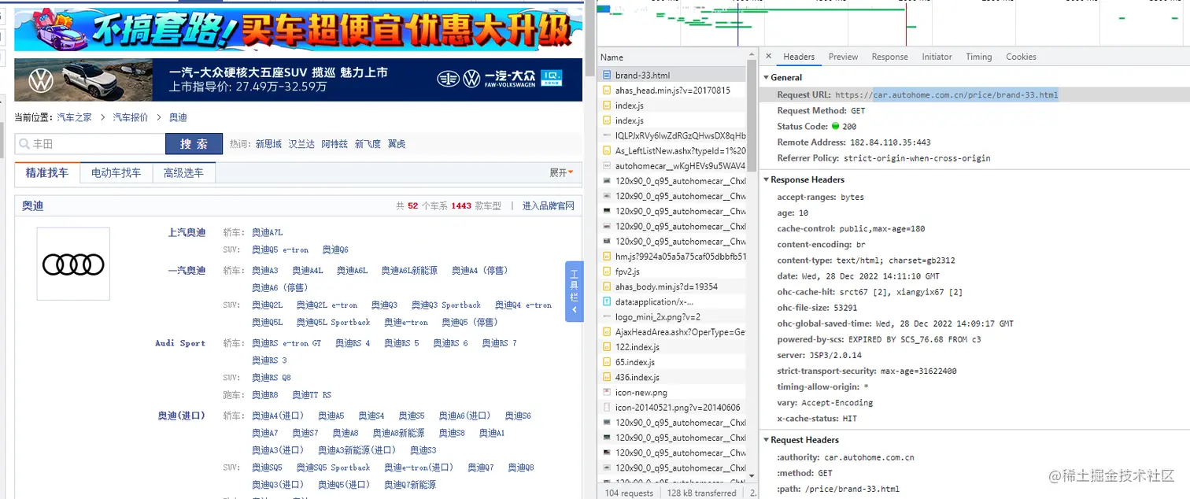Switch to the Preview tab
The image size is (1190, 499).
pyautogui.click(x=843, y=57)
